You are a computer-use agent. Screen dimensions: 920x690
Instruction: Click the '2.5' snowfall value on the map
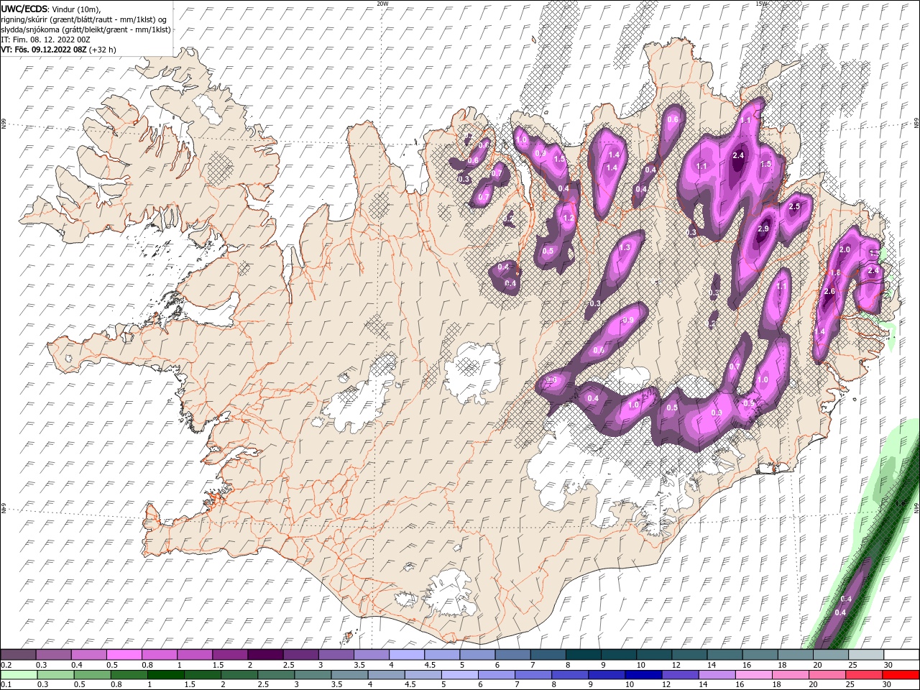click(x=794, y=207)
